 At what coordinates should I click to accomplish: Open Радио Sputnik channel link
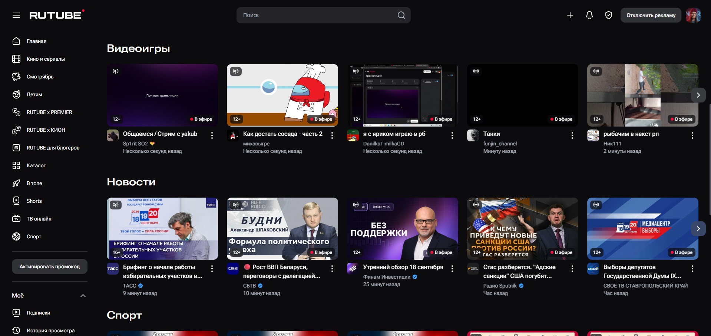[500, 286]
